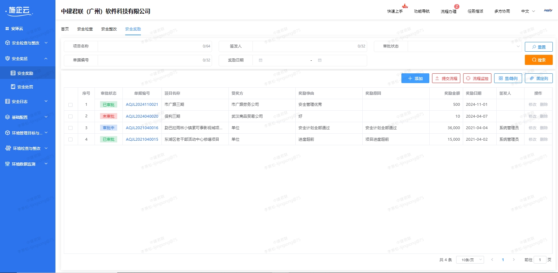Image resolution: width=558 pixels, height=273 pixels.
Task: Expand 基础配置 menu chevron
Action: pyautogui.click(x=46, y=117)
